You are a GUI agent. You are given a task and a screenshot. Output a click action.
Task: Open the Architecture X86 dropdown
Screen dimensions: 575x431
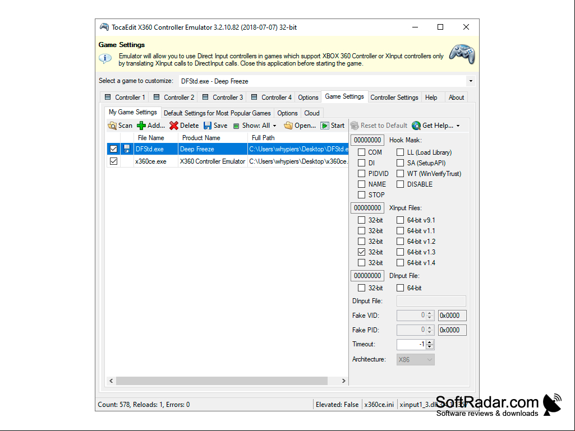pyautogui.click(x=416, y=359)
